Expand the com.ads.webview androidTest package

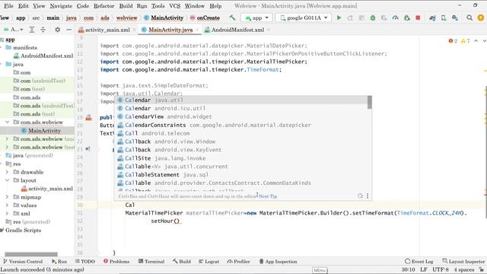(8, 139)
